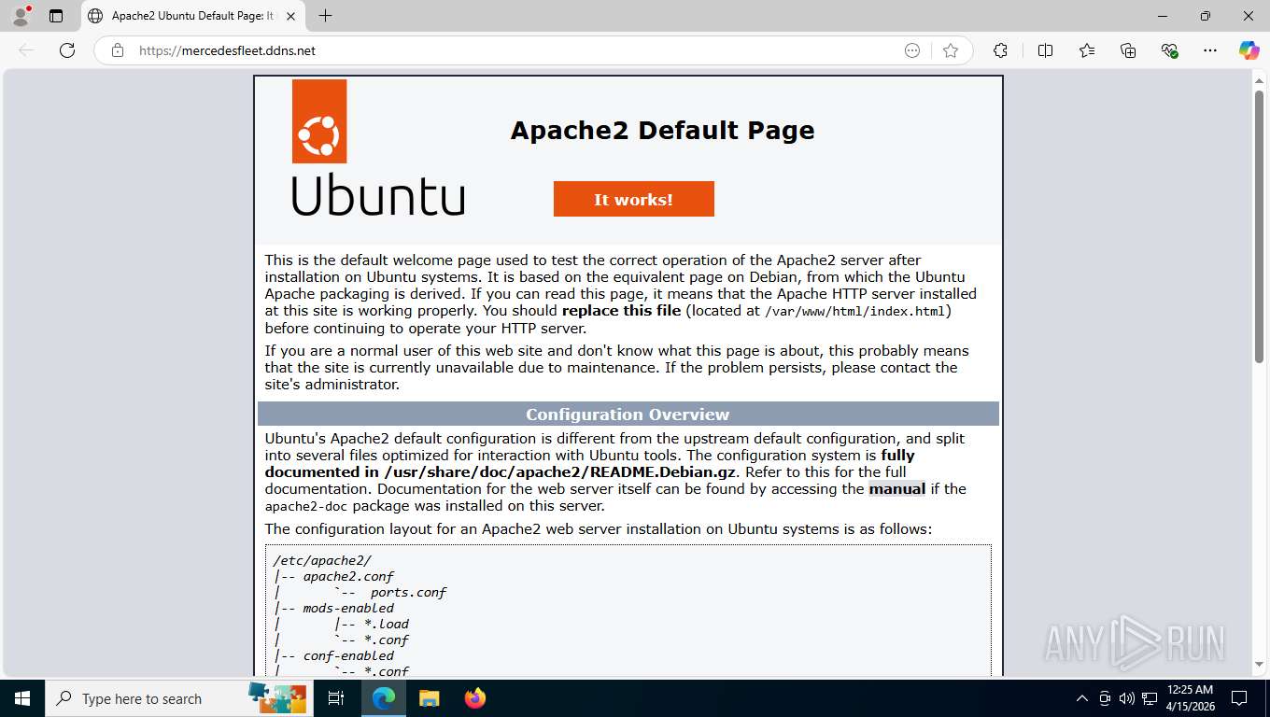The height and width of the screenshot is (717, 1270).
Task: Open the volume control in system tray
Action: [x=1127, y=698]
